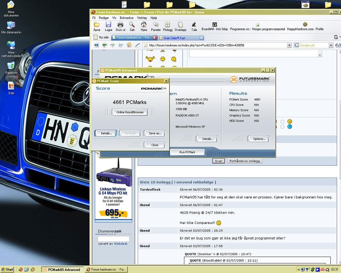Click the Opera quick launch icon
The width and height of the screenshot is (341, 273).
pos(21,269)
